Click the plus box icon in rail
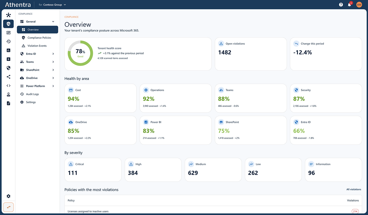Screen dimensions: 368x215 (8, 59)
